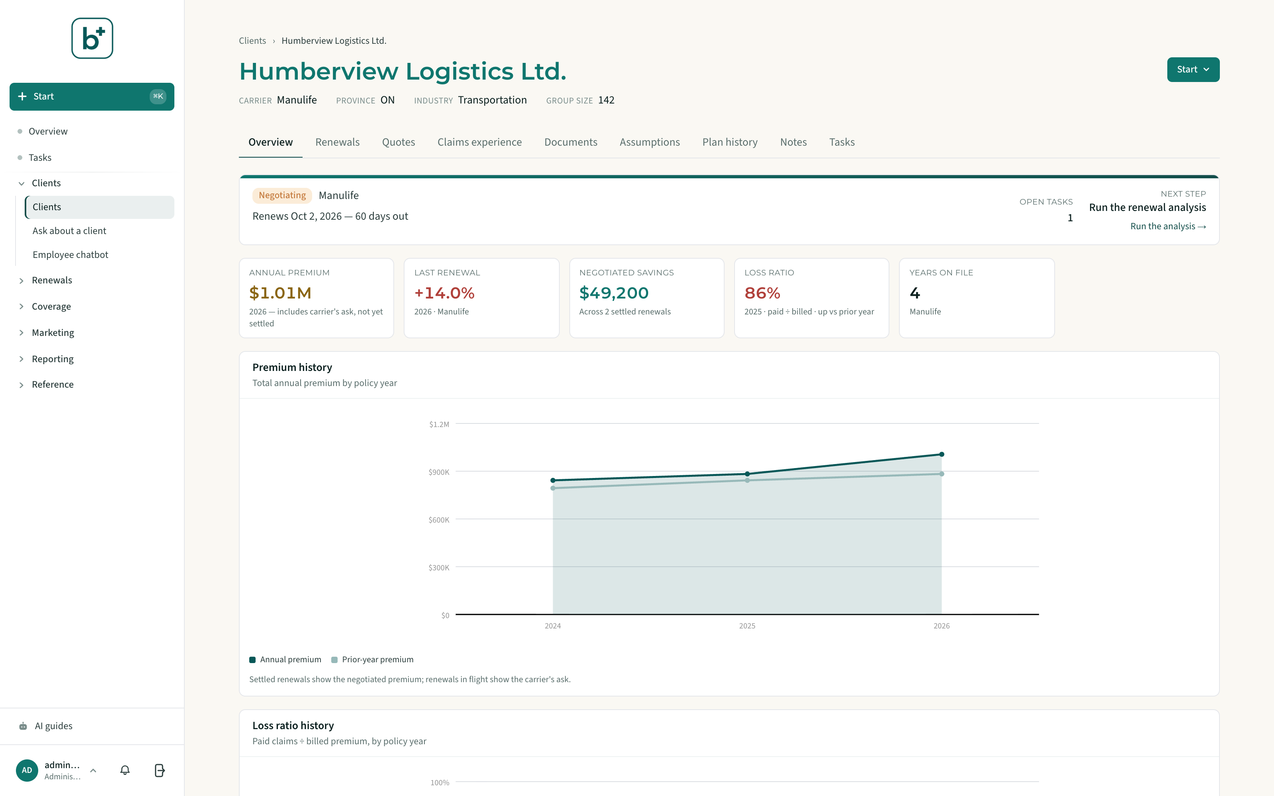Click the Years on File 4 card

point(977,298)
